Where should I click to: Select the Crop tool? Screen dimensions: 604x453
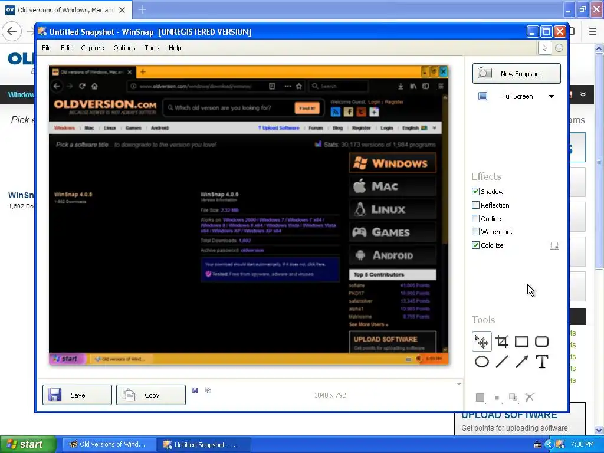[x=501, y=342]
